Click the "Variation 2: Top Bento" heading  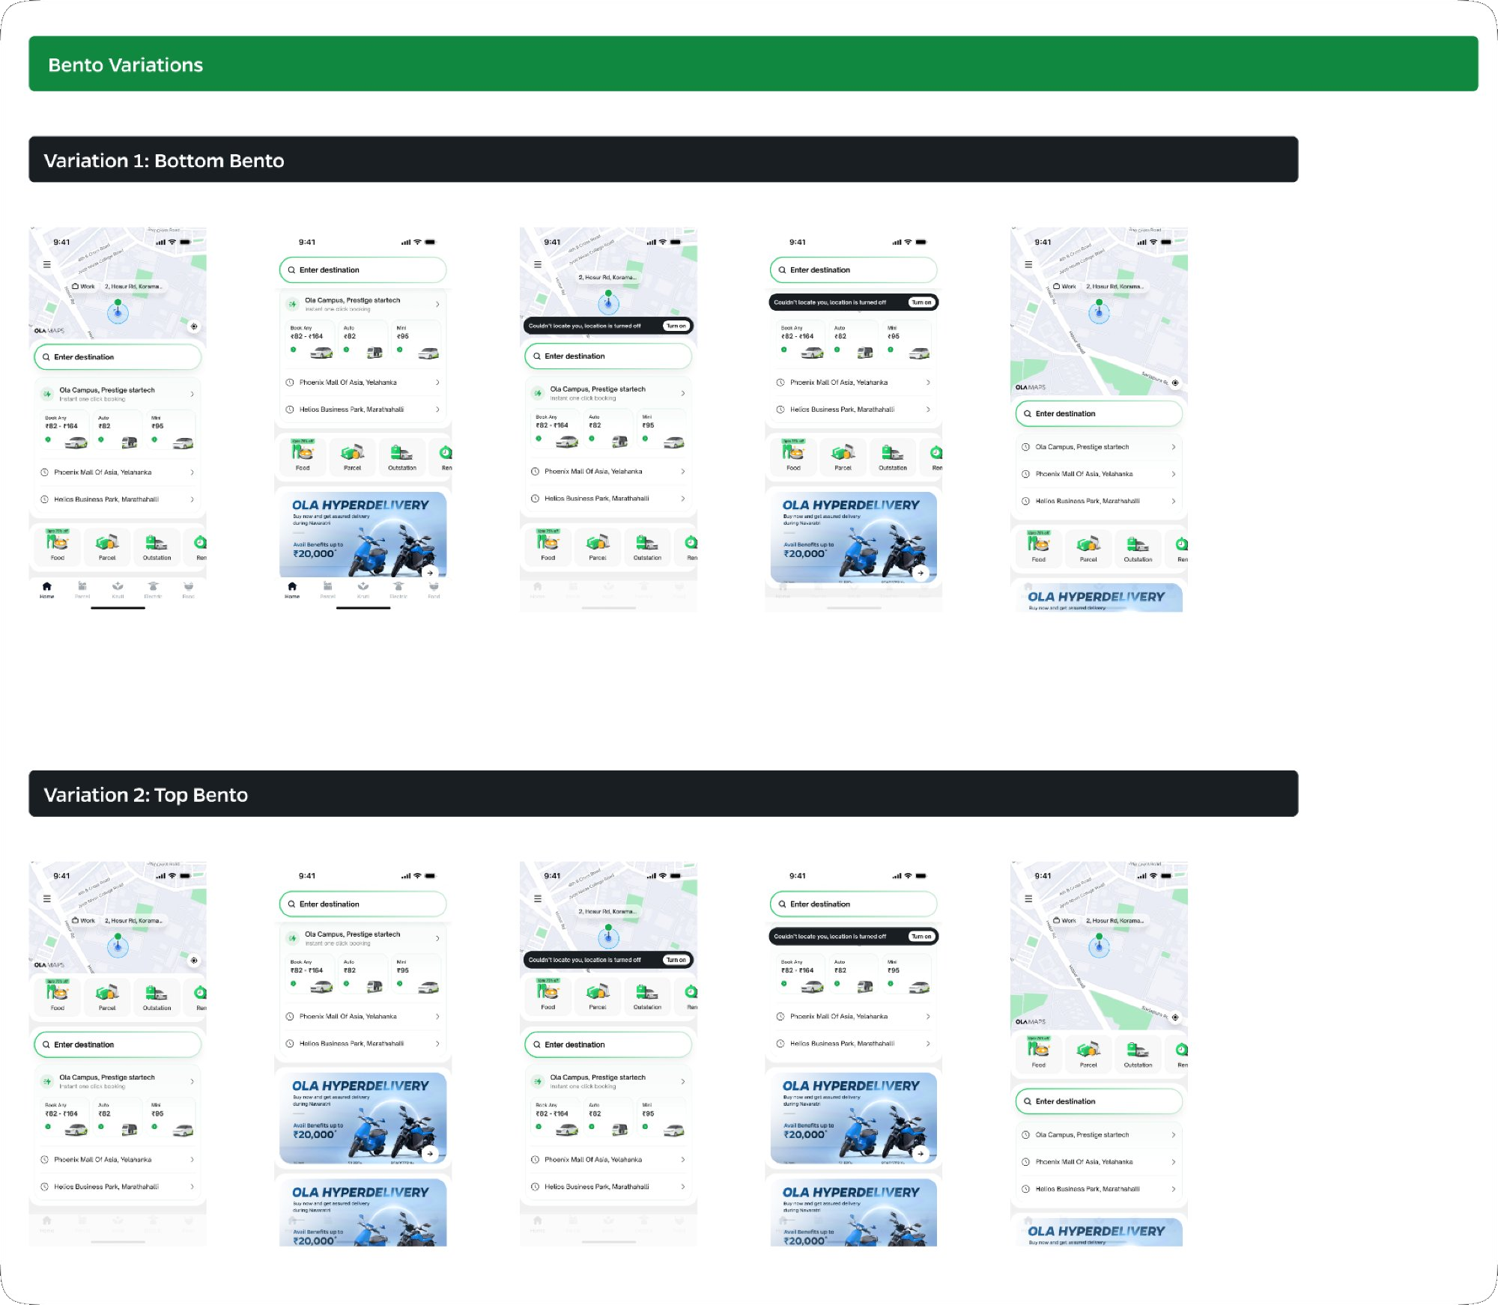coord(145,795)
